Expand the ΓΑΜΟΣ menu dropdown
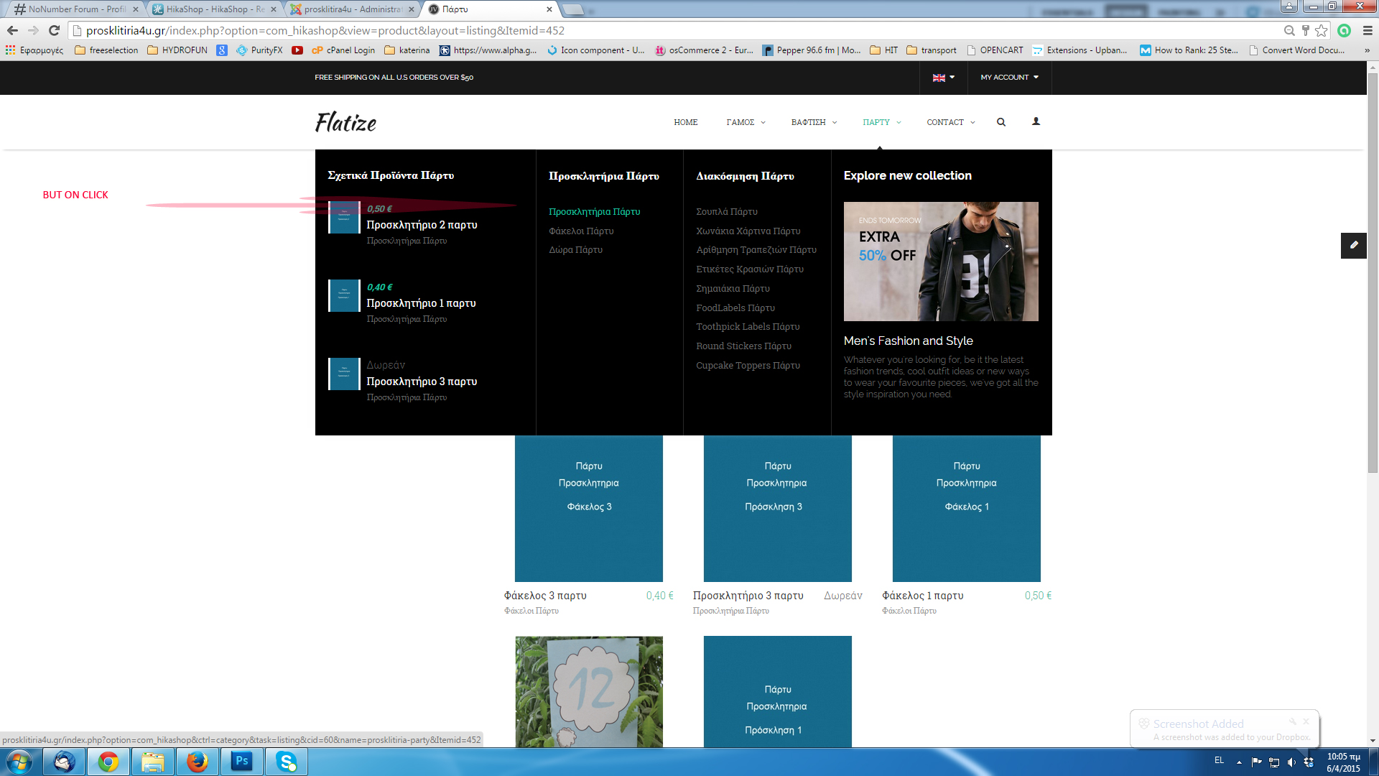The height and width of the screenshot is (776, 1379). pyautogui.click(x=745, y=122)
